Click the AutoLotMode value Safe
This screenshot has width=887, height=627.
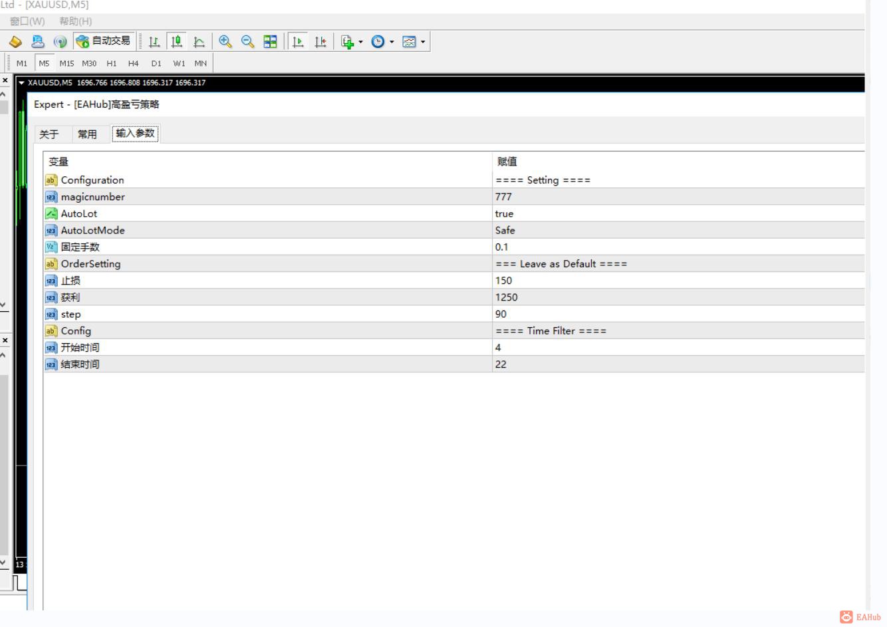[x=505, y=230]
